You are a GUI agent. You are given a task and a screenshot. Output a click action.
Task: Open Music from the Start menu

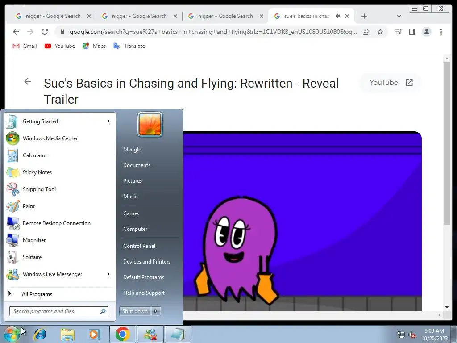click(130, 197)
